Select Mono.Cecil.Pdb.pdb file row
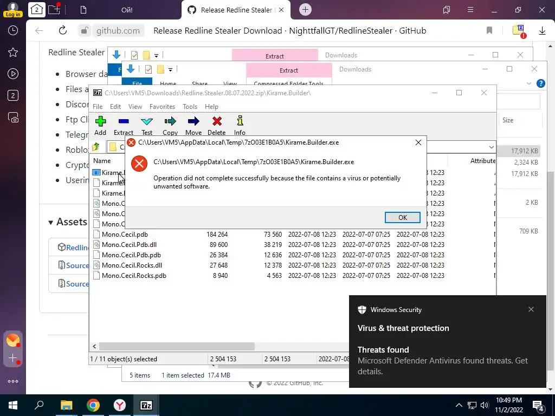Screen dimensions: 555x416 tap(292, 255)
